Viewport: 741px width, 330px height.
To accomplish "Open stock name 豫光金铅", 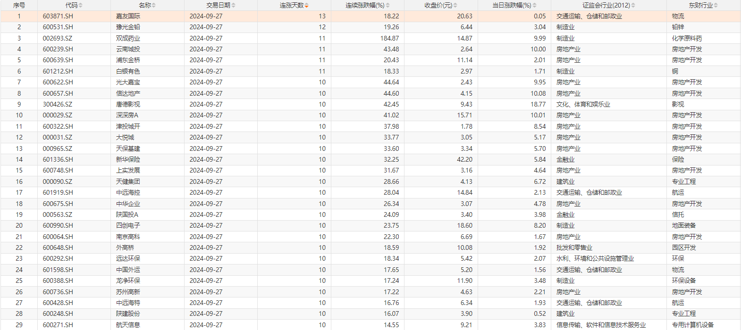I will pyautogui.click(x=128, y=27).
